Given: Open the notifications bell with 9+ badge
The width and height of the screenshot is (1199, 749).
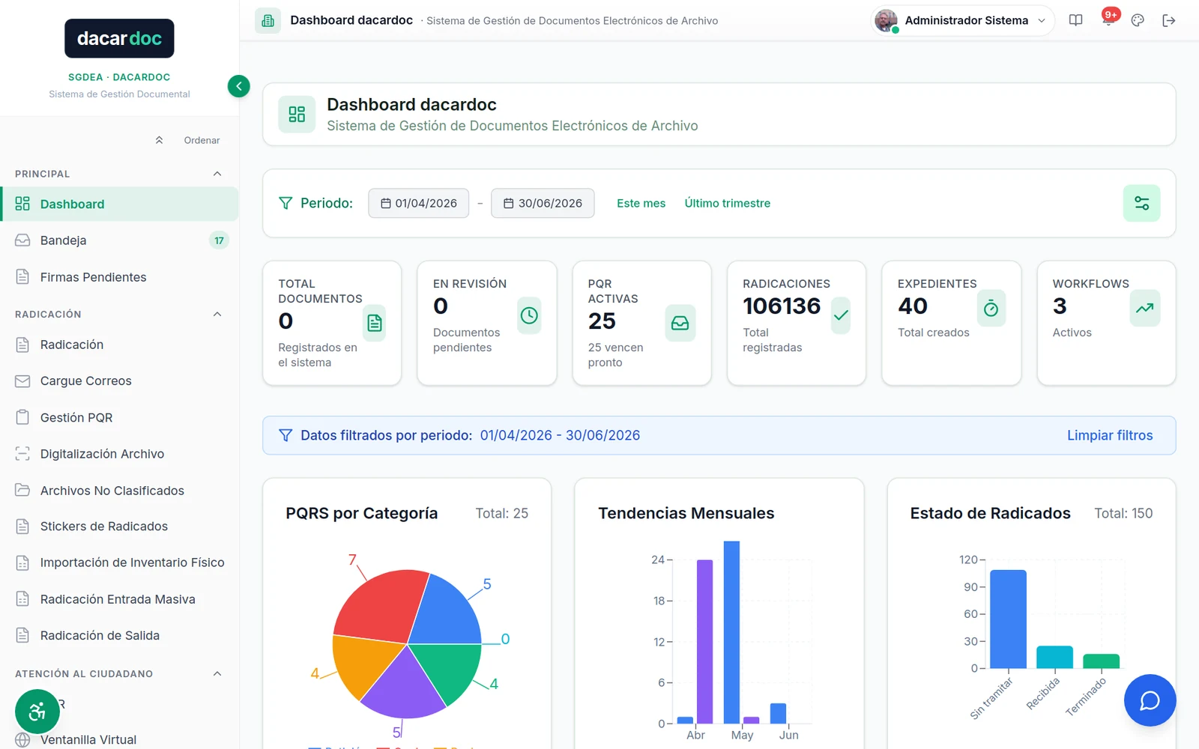Looking at the screenshot, I should tap(1108, 20).
